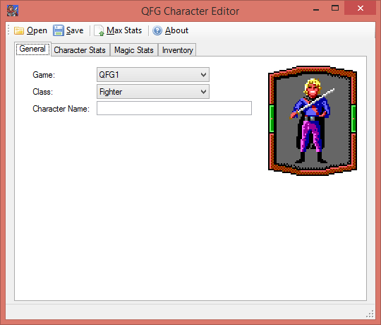Click the window resize grip corner
This screenshot has width=381, height=325.
(370, 314)
